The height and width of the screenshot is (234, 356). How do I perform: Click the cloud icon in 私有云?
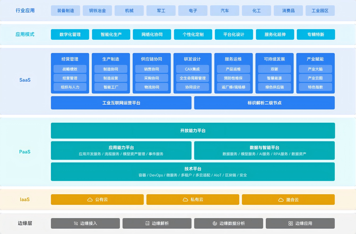click(x=185, y=200)
